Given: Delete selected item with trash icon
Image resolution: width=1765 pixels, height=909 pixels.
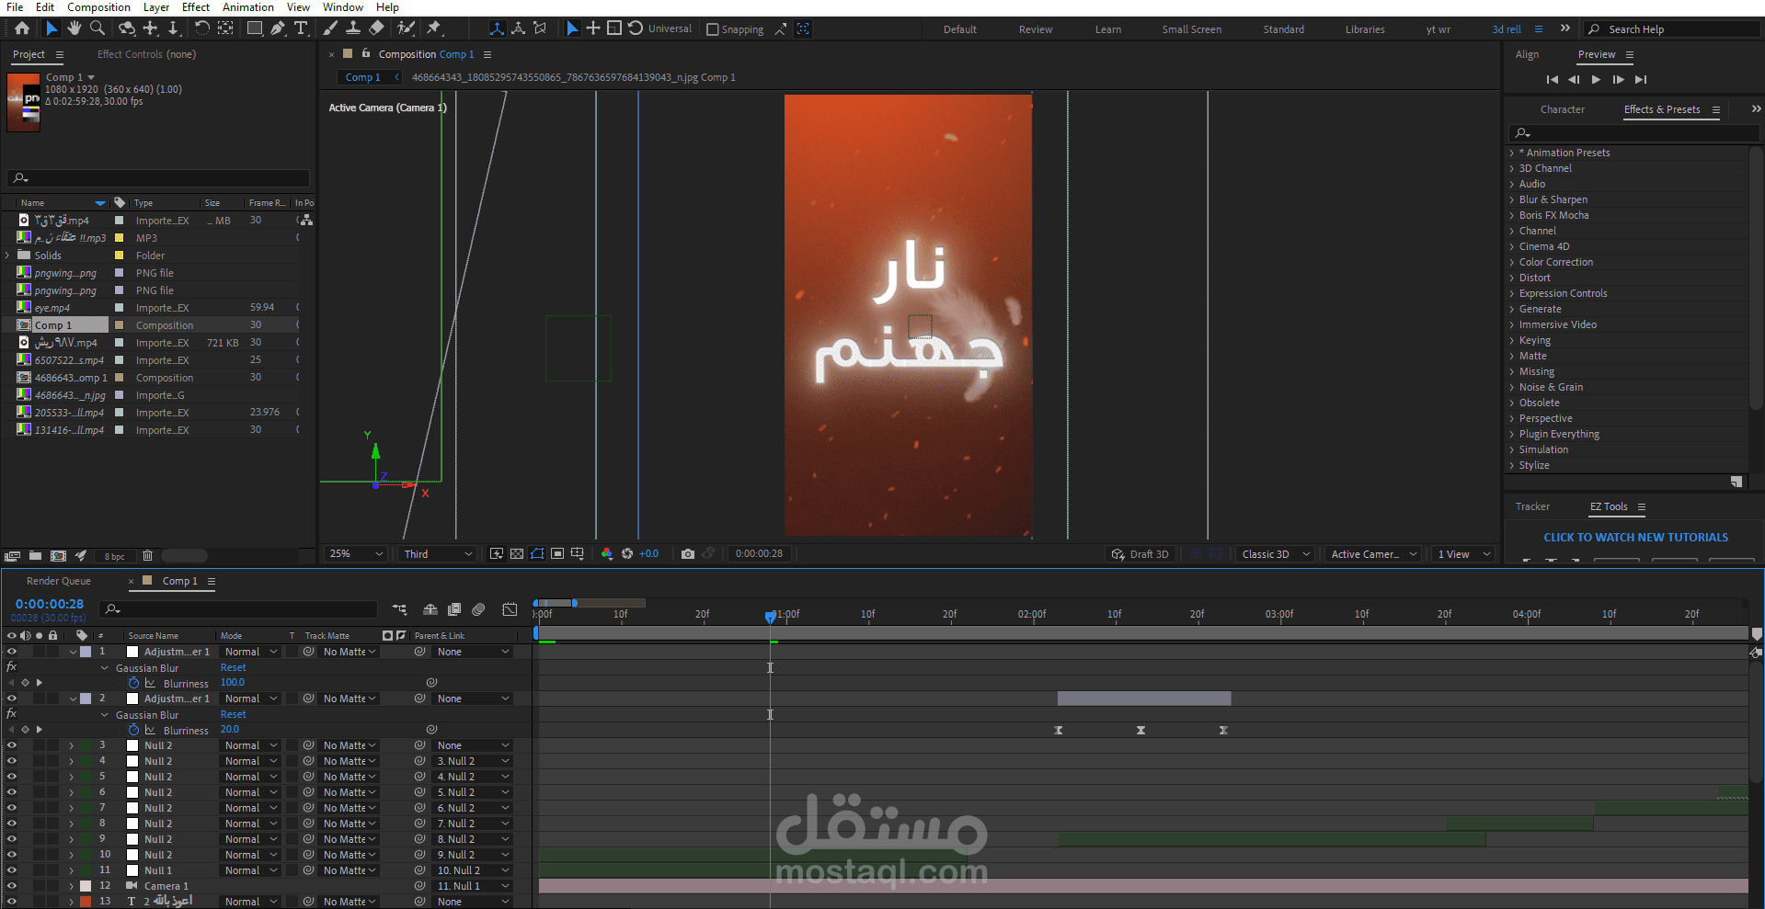Looking at the screenshot, I should 147,555.
